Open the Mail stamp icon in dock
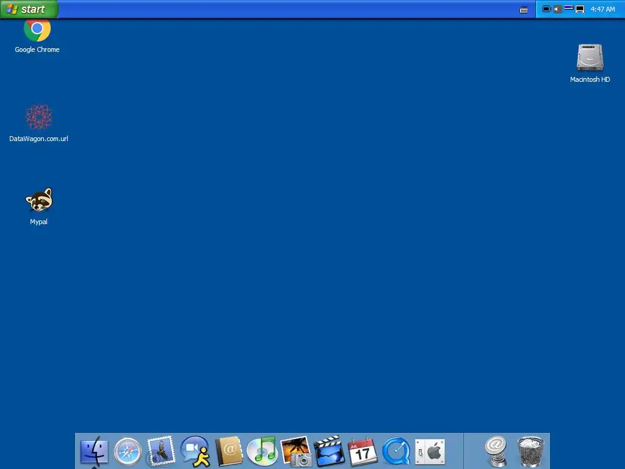Image resolution: width=625 pixels, height=469 pixels. 161,451
